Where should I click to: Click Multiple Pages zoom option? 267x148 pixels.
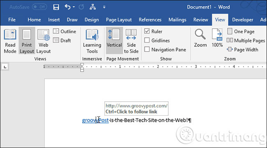click(246, 41)
